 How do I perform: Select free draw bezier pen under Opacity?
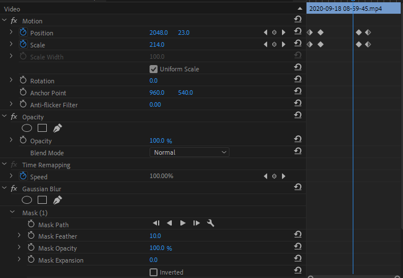pyautogui.click(x=57, y=128)
